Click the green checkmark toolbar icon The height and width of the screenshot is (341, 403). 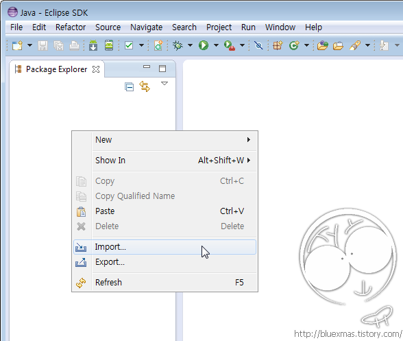pyautogui.click(x=129, y=45)
